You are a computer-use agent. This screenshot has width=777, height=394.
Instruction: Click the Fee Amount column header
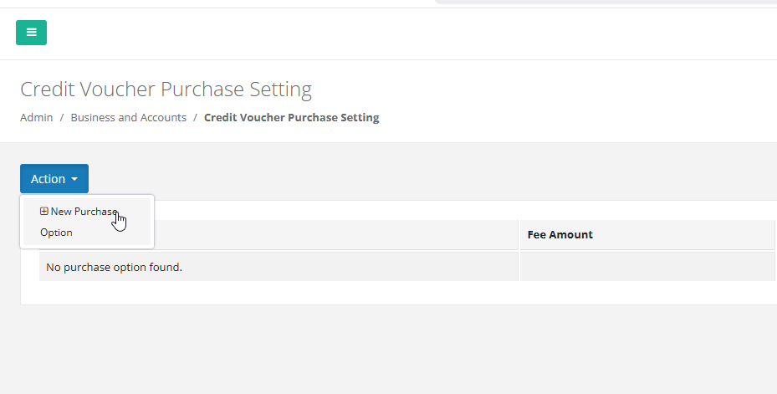[x=560, y=235]
